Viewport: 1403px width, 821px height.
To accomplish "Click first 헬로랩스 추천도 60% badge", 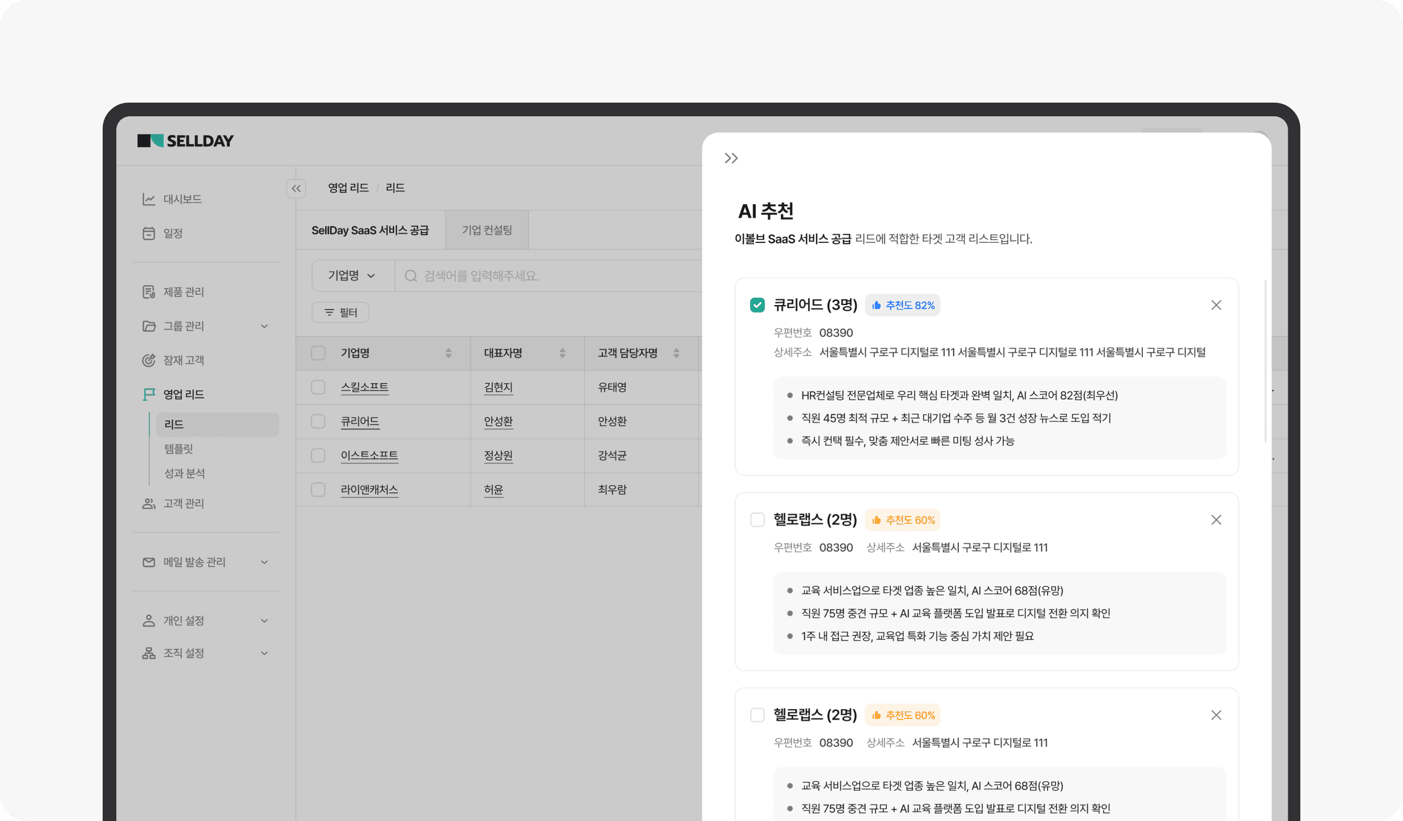I will pos(903,520).
